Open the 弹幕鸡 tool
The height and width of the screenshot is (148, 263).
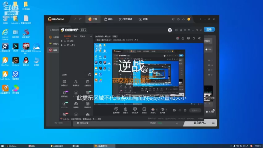click(x=76, y=105)
